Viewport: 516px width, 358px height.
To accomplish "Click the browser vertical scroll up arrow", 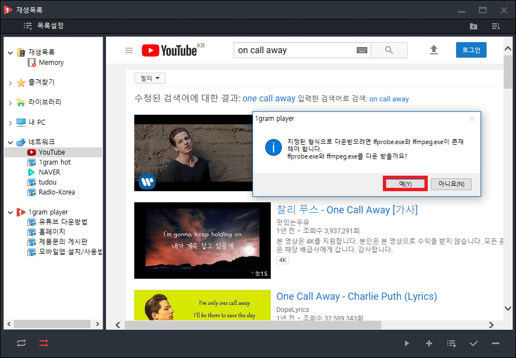I will [x=508, y=49].
